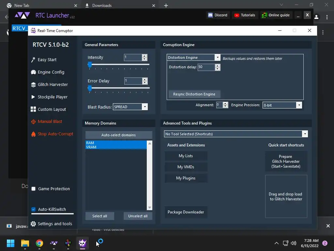
Task: Select the RAM memory domain
Action: tap(116, 143)
